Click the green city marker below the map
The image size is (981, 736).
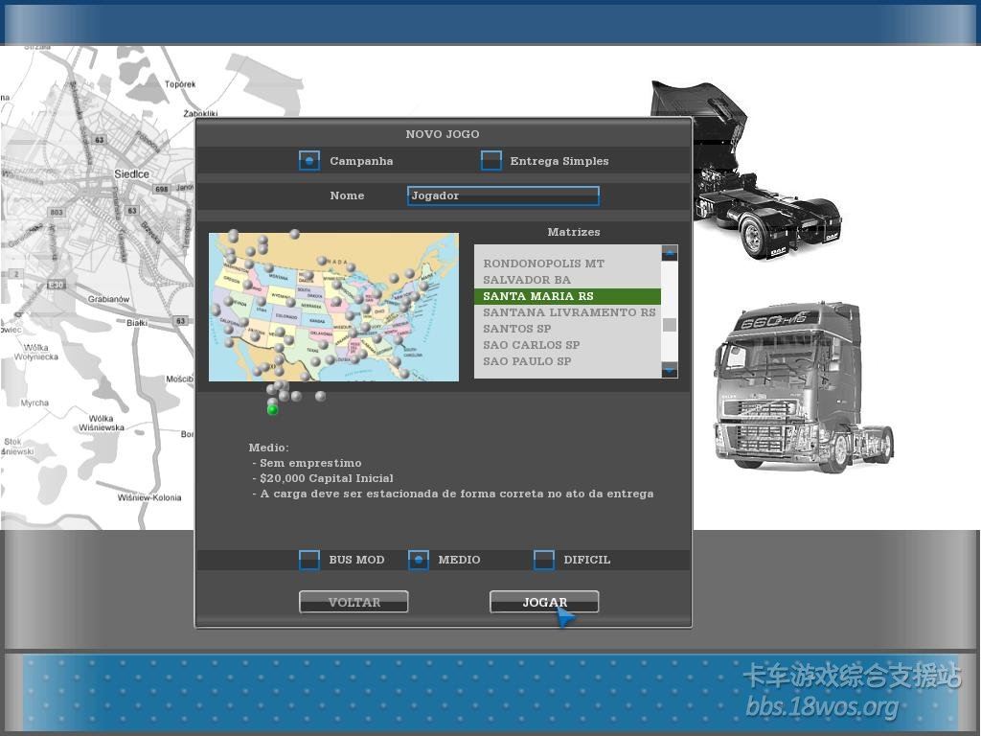pos(272,410)
